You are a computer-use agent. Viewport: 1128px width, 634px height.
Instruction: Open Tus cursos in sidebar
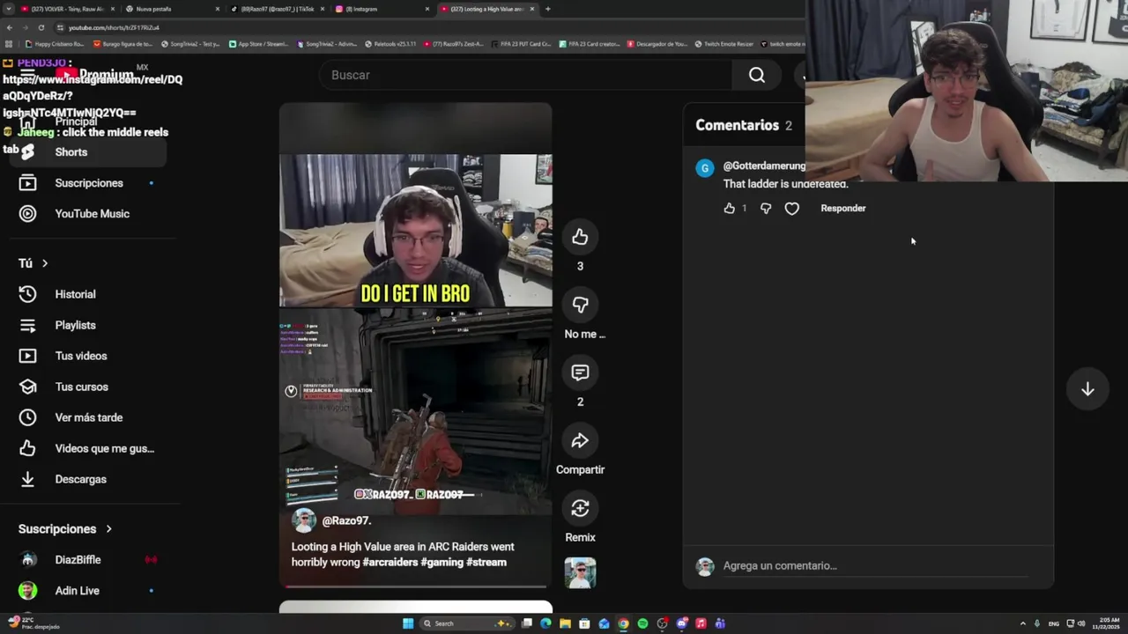pos(88,387)
